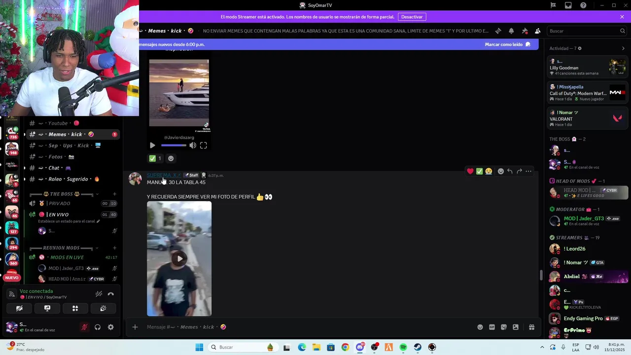Open the soundboard in voice panel

(x=103, y=308)
